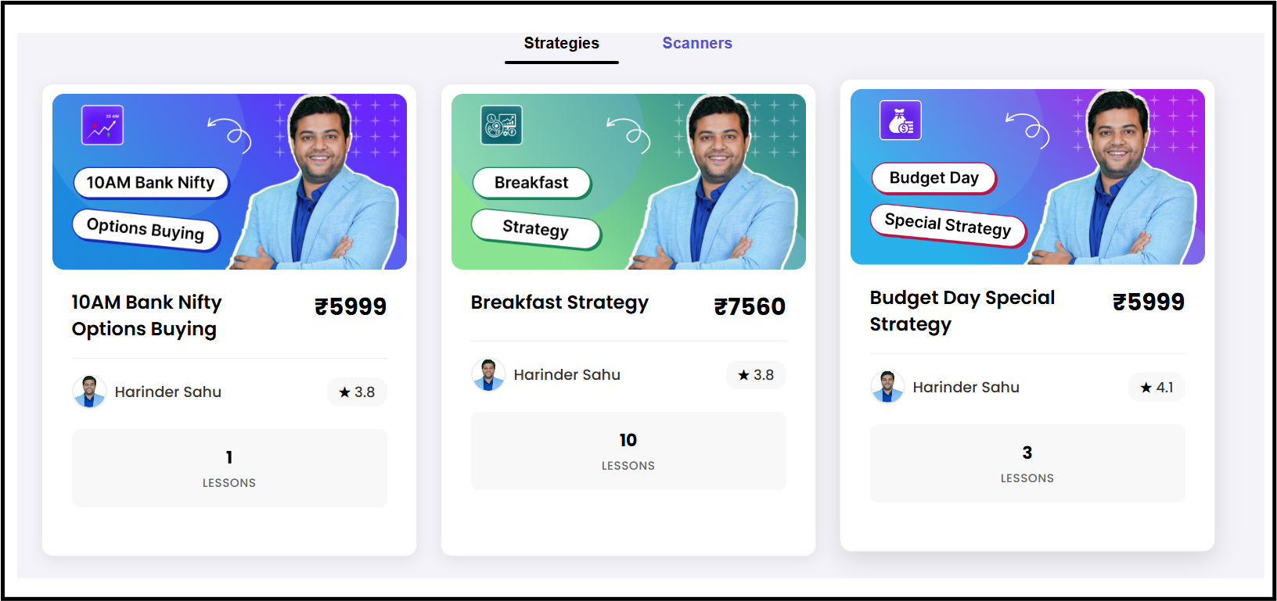Click the green Breakfast Strategy banner image
Screen dimensions: 1277x601
[x=628, y=181]
